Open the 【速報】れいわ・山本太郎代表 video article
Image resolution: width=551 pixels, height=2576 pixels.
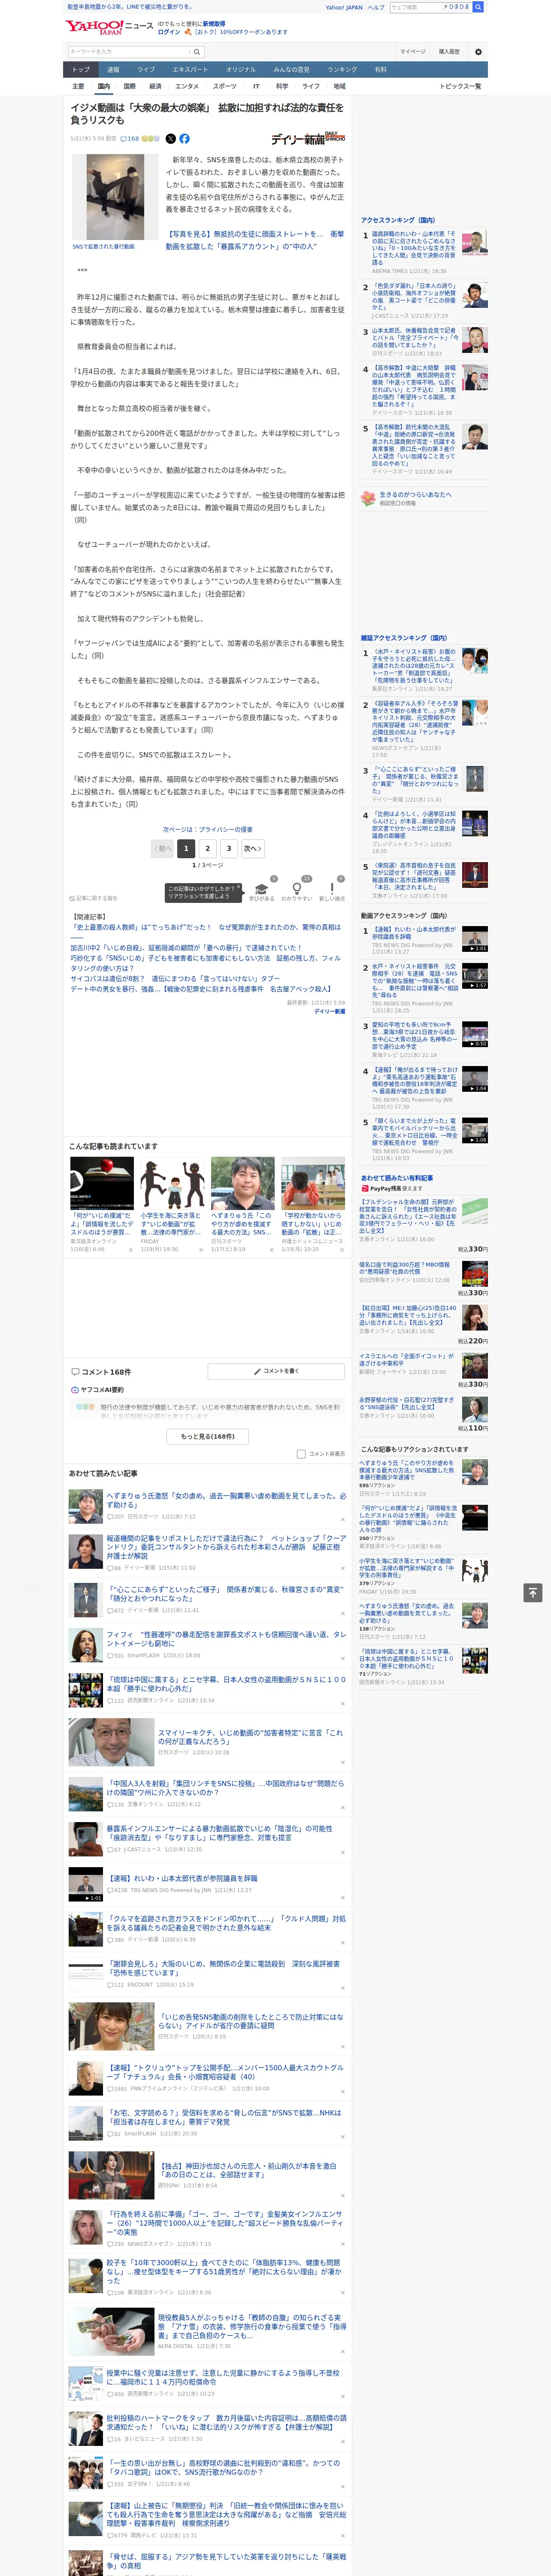[208, 1884]
